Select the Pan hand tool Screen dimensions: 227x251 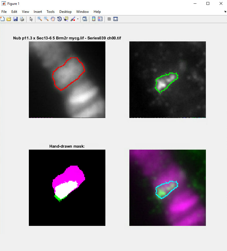[53, 19]
